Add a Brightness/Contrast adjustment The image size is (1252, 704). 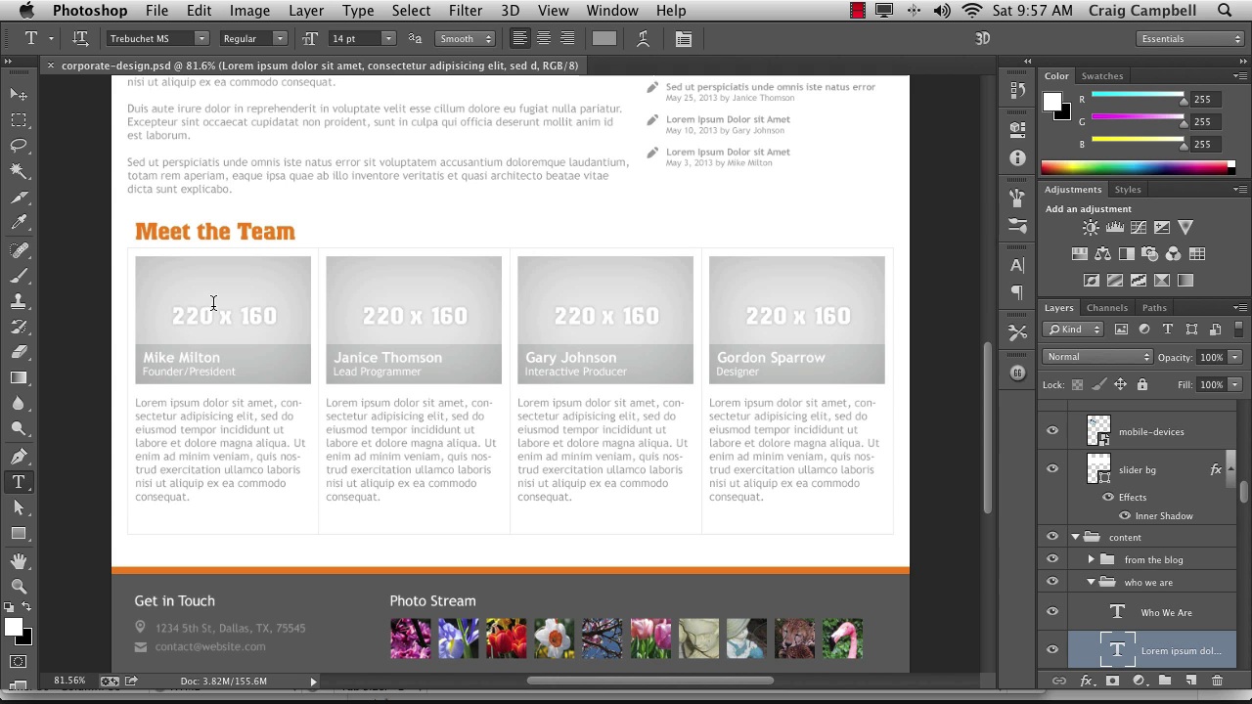point(1091,228)
